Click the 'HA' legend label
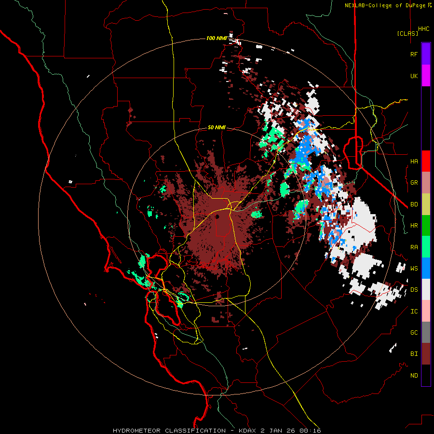Viewport: 434px width, 434px height. tap(414, 161)
